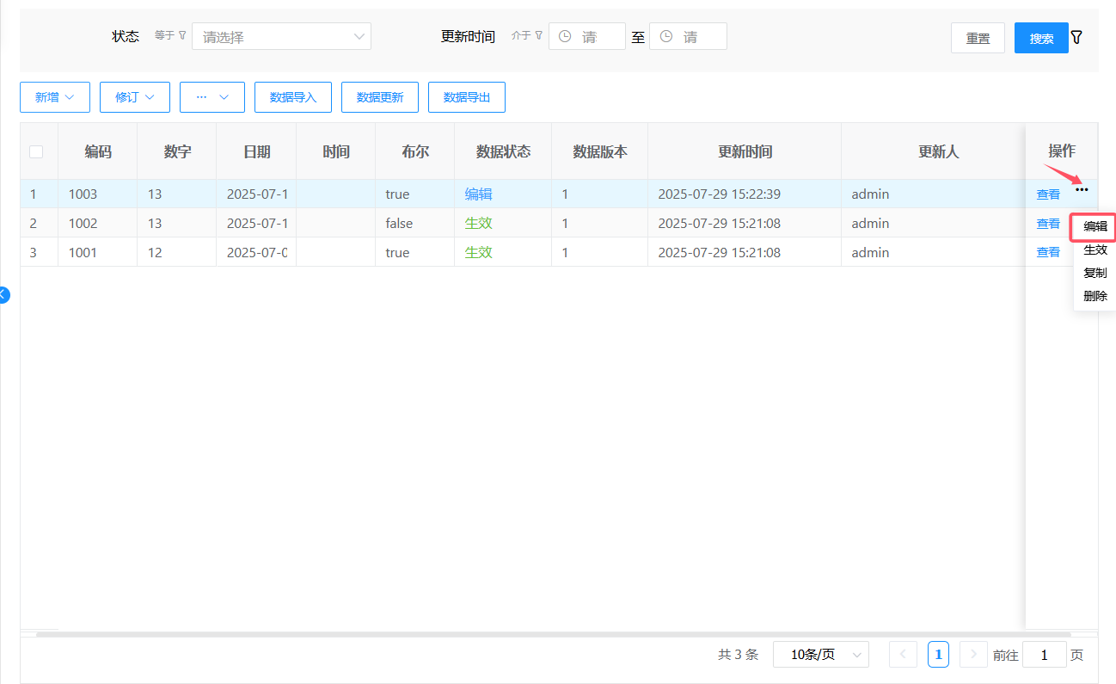This screenshot has height=684, width=1116.
Task: Click the 前往 page number input field
Action: (1044, 655)
